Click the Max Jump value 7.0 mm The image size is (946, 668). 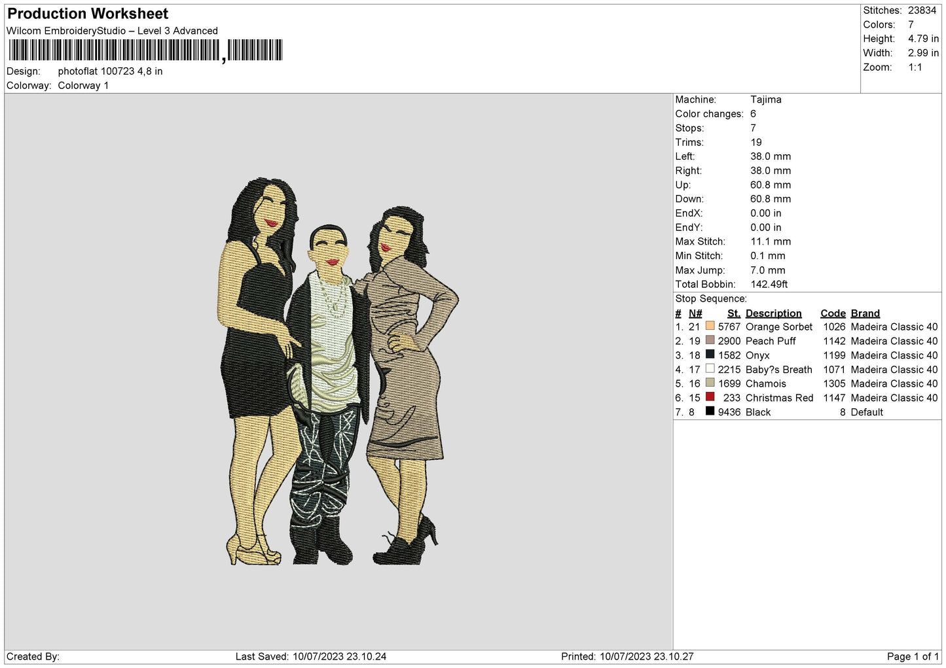pyautogui.click(x=768, y=270)
